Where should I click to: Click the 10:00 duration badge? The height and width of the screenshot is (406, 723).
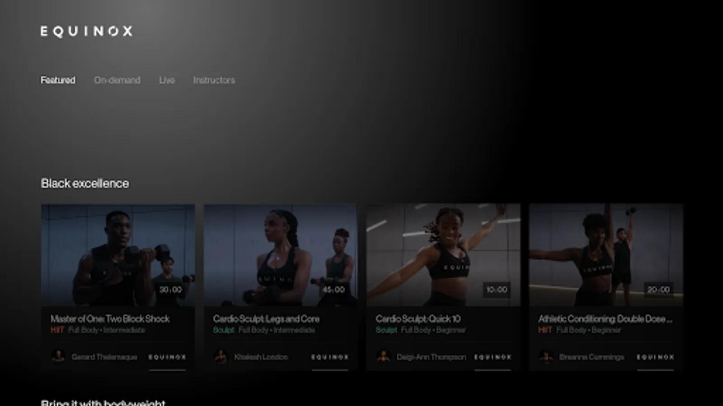[496, 290]
